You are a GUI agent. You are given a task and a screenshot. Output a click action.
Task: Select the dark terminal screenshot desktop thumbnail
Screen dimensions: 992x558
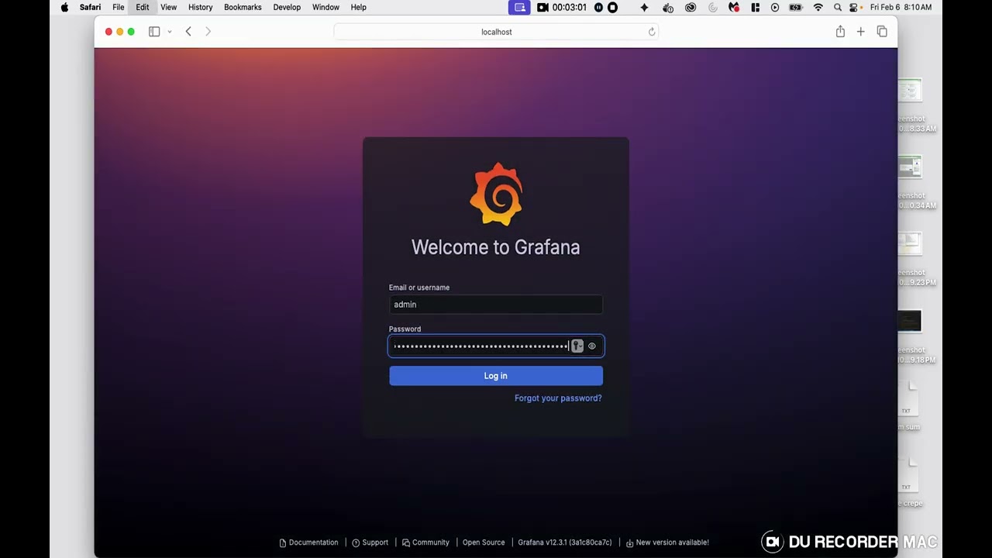pos(910,321)
